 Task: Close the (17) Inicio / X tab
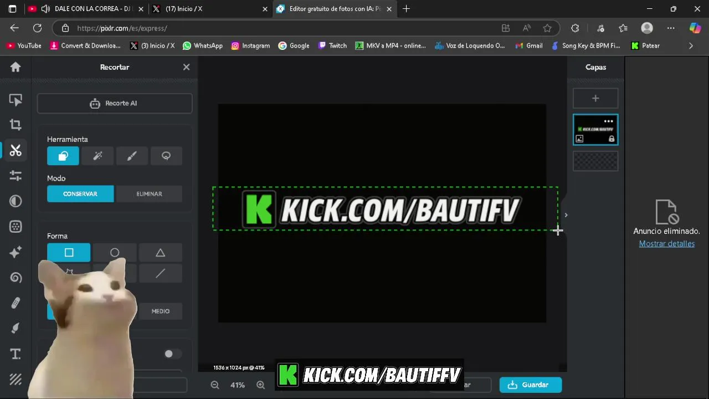[x=265, y=9]
